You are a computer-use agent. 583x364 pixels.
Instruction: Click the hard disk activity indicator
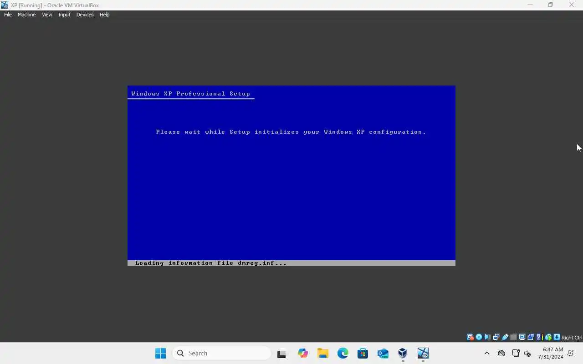(x=470, y=337)
